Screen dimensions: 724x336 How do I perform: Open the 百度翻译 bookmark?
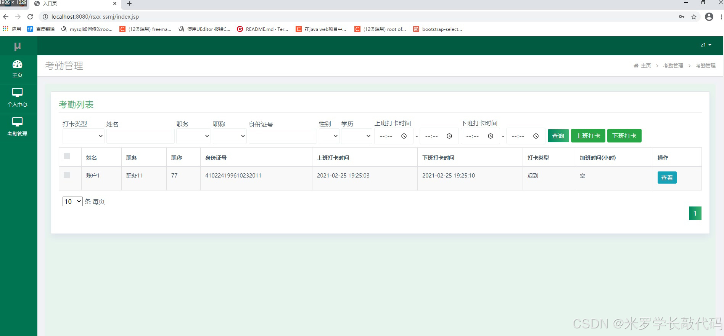[x=41, y=29]
